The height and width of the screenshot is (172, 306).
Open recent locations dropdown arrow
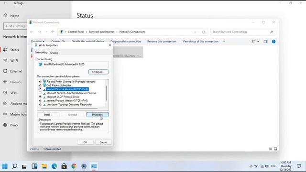pyautogui.click(x=46, y=32)
